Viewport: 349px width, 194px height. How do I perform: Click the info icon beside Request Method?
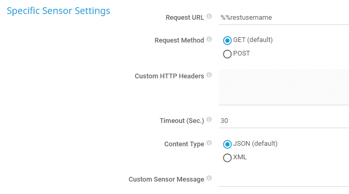209,39
